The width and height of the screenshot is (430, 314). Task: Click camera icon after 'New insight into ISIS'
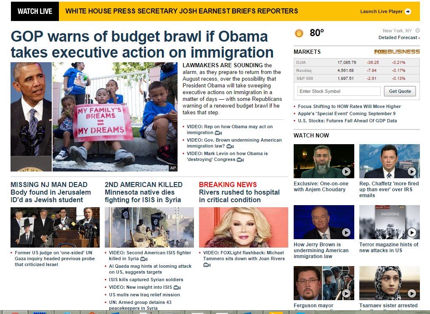[177, 288]
